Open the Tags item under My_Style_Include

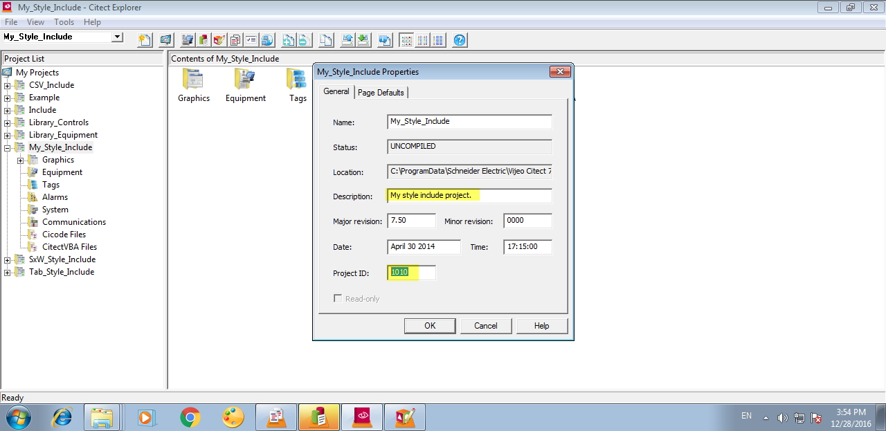(x=51, y=185)
